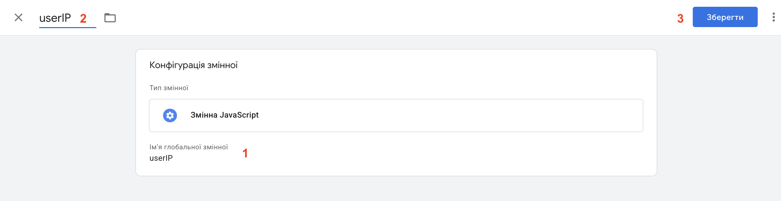Image resolution: width=781 pixels, height=201 pixels.
Task: Click the Ім'я глобальної змінної label
Action: (188, 147)
